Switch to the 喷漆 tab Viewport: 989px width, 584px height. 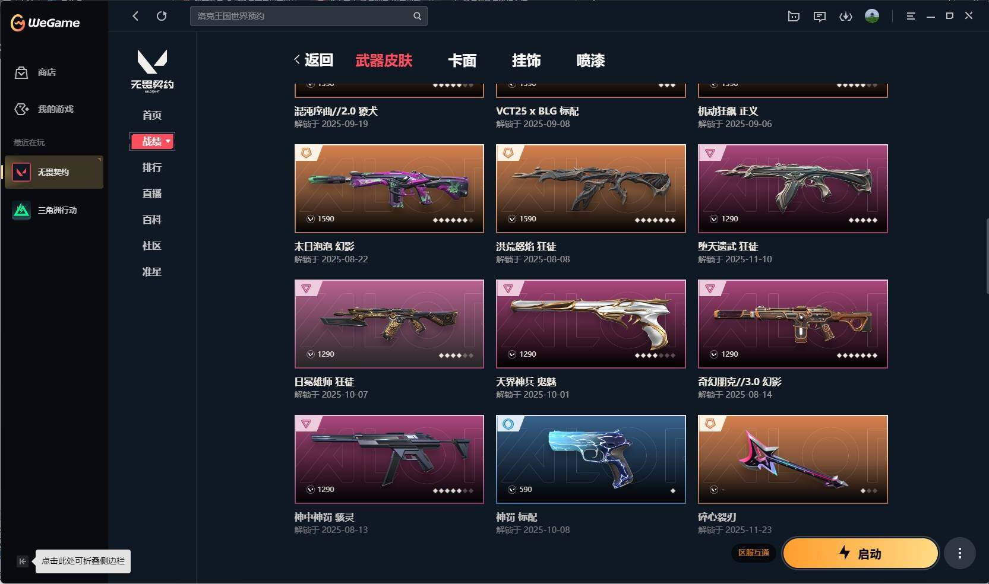pos(590,61)
